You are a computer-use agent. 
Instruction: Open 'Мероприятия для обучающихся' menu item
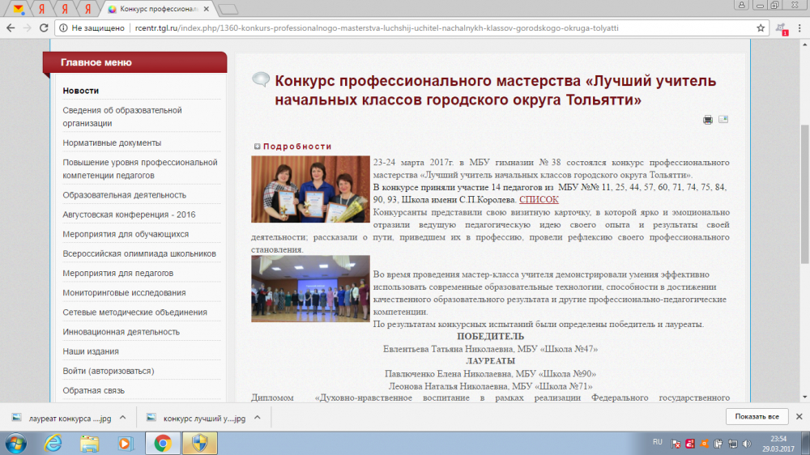click(x=126, y=234)
